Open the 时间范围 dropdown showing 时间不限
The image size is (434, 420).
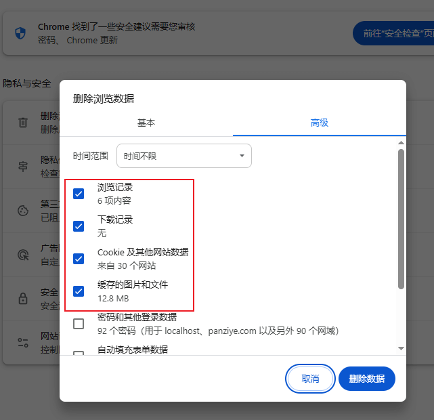coord(184,156)
